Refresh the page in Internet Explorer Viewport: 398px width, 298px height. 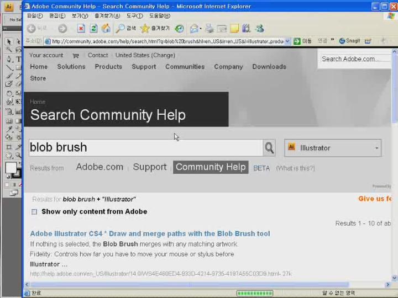pos(93,28)
